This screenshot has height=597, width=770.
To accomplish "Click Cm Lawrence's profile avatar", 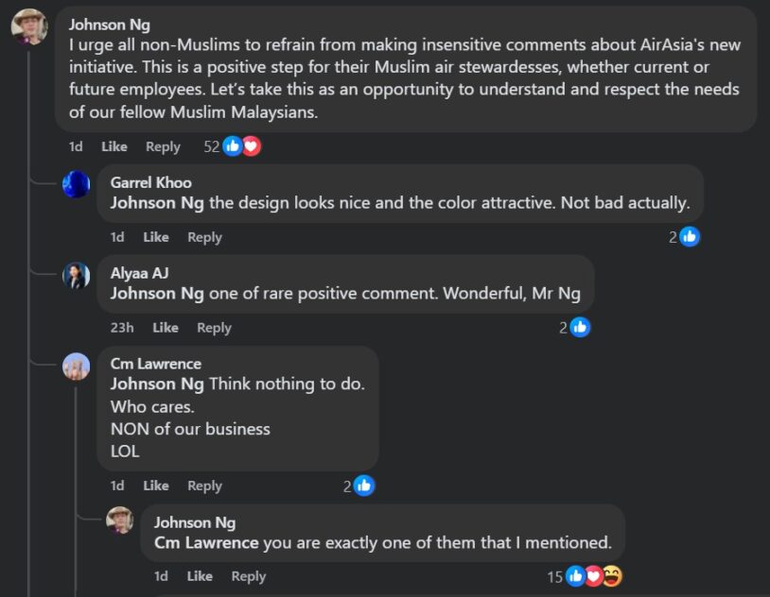I will (76, 366).
